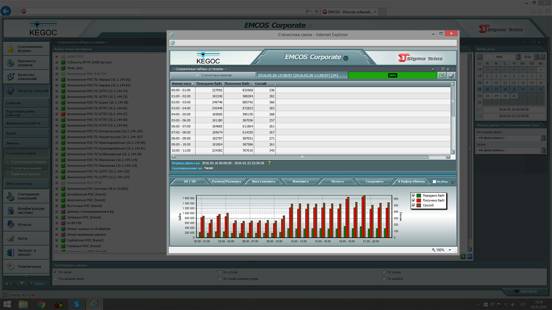This screenshot has width=552, height=310.
Task: Open the Сохраненные формы sidebar section
Action: click(x=26, y=49)
